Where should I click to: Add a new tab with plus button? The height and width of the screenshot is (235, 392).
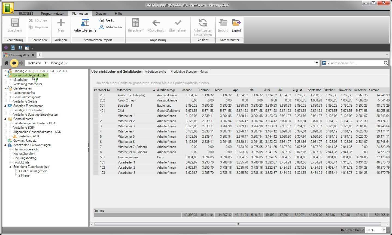coord(39,55)
